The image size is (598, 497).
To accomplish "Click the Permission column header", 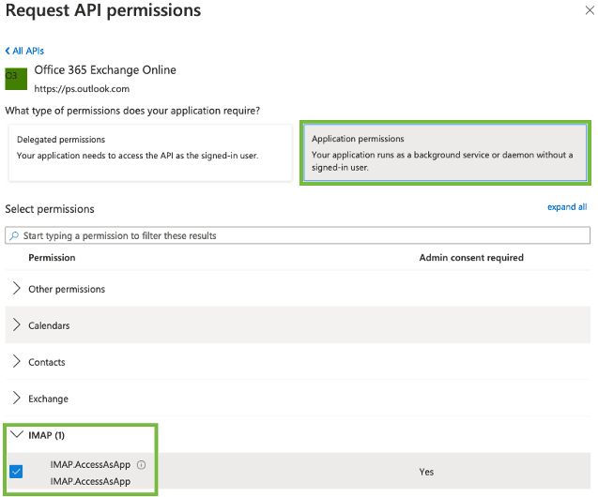I will coord(52,258).
